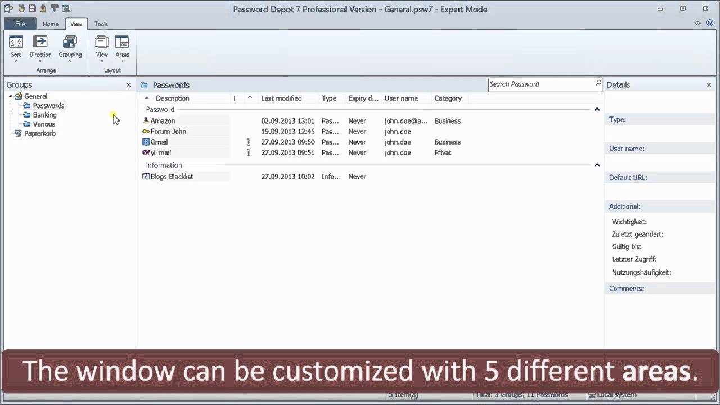The image size is (720, 405).
Task: Click the importance 'I' column header
Action: coord(235,98)
